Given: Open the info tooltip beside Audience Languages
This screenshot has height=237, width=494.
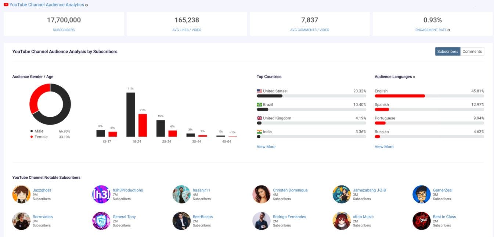Looking at the screenshot, I should pyautogui.click(x=413, y=77).
